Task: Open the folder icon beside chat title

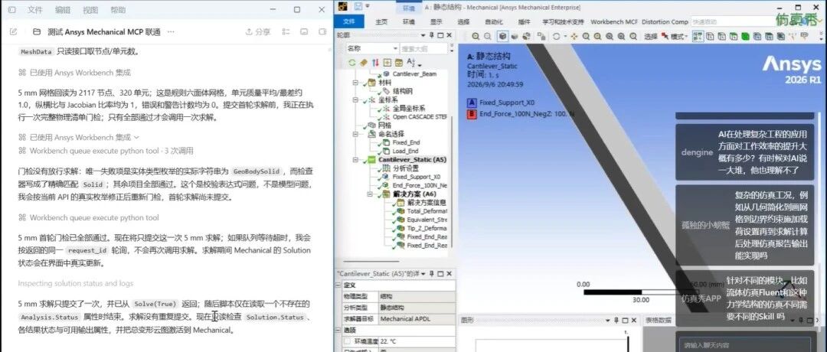Action: 37,31
